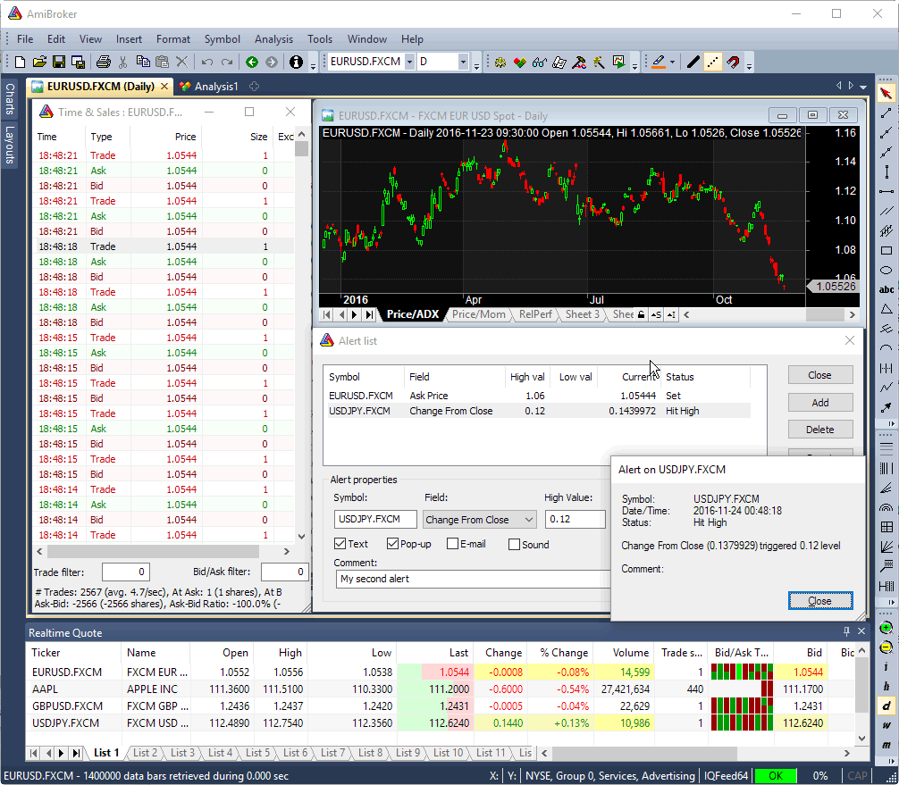Click the pencil line-color swatch in toolbar
The image size is (899, 785).
[660, 62]
